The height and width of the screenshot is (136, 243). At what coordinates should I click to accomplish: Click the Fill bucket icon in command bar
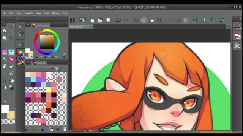pos(152,20)
